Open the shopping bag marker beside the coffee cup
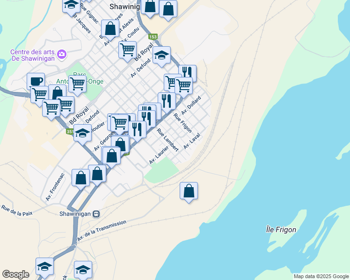 [x=58, y=92]
